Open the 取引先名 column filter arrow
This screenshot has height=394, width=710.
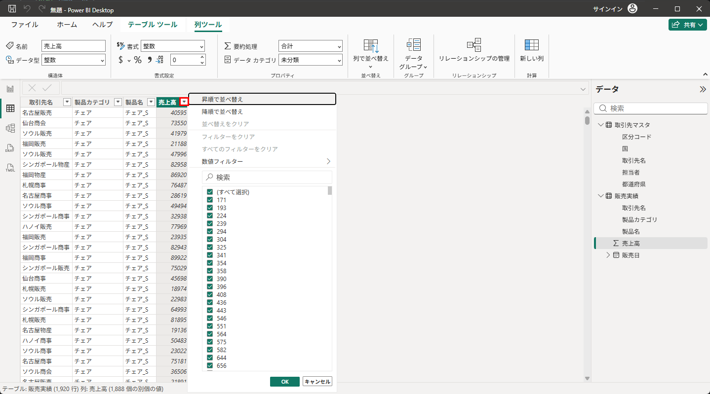68,102
